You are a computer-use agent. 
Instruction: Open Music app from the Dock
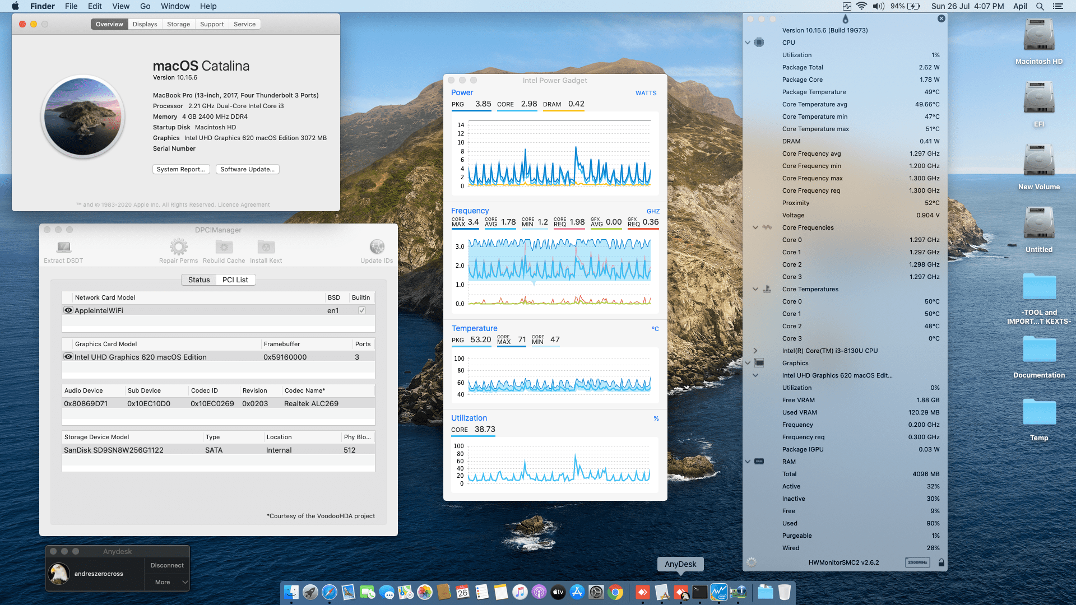[520, 592]
